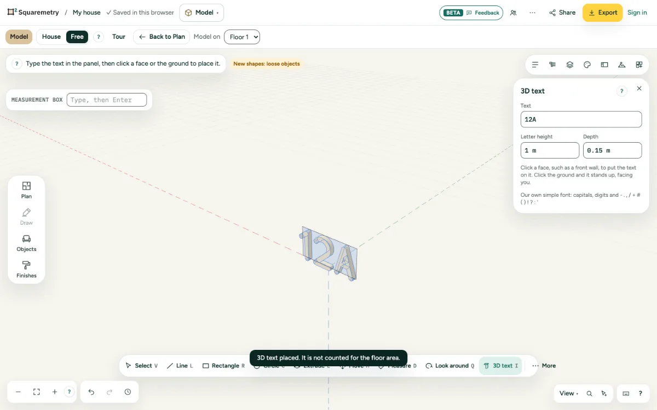Open the Model workspace dropdown

click(201, 13)
